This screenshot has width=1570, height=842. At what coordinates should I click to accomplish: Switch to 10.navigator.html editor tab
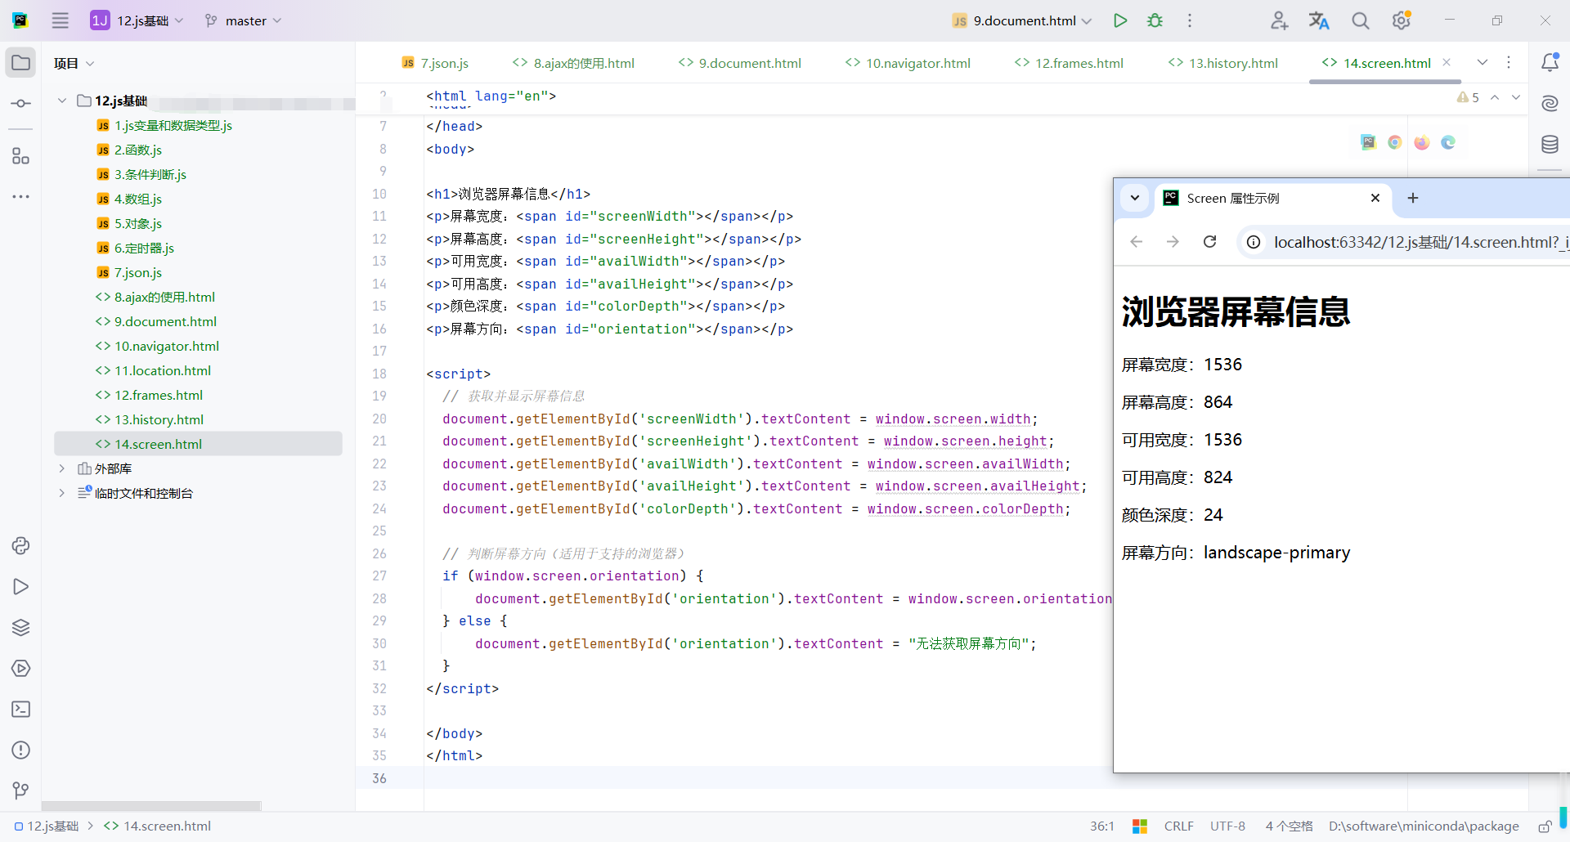point(908,63)
